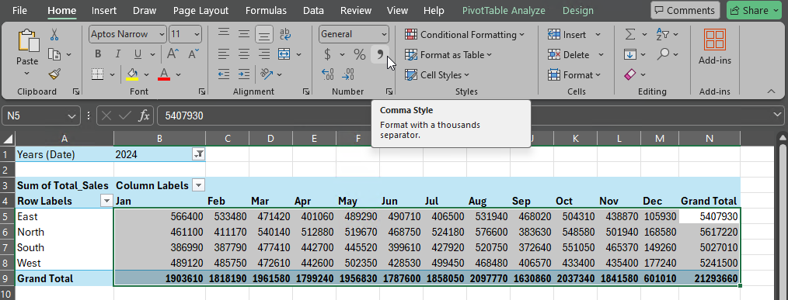Open font color dropdown arrow
The height and width of the screenshot is (300, 788).
(178, 74)
